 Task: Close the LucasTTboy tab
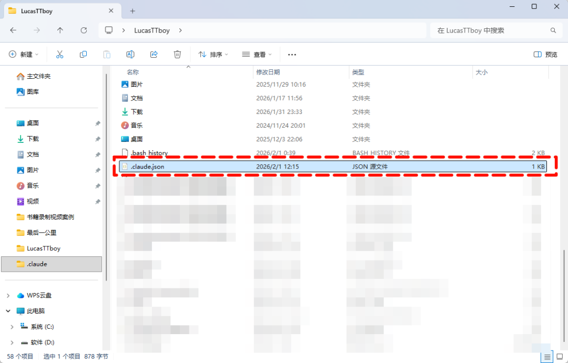click(111, 11)
